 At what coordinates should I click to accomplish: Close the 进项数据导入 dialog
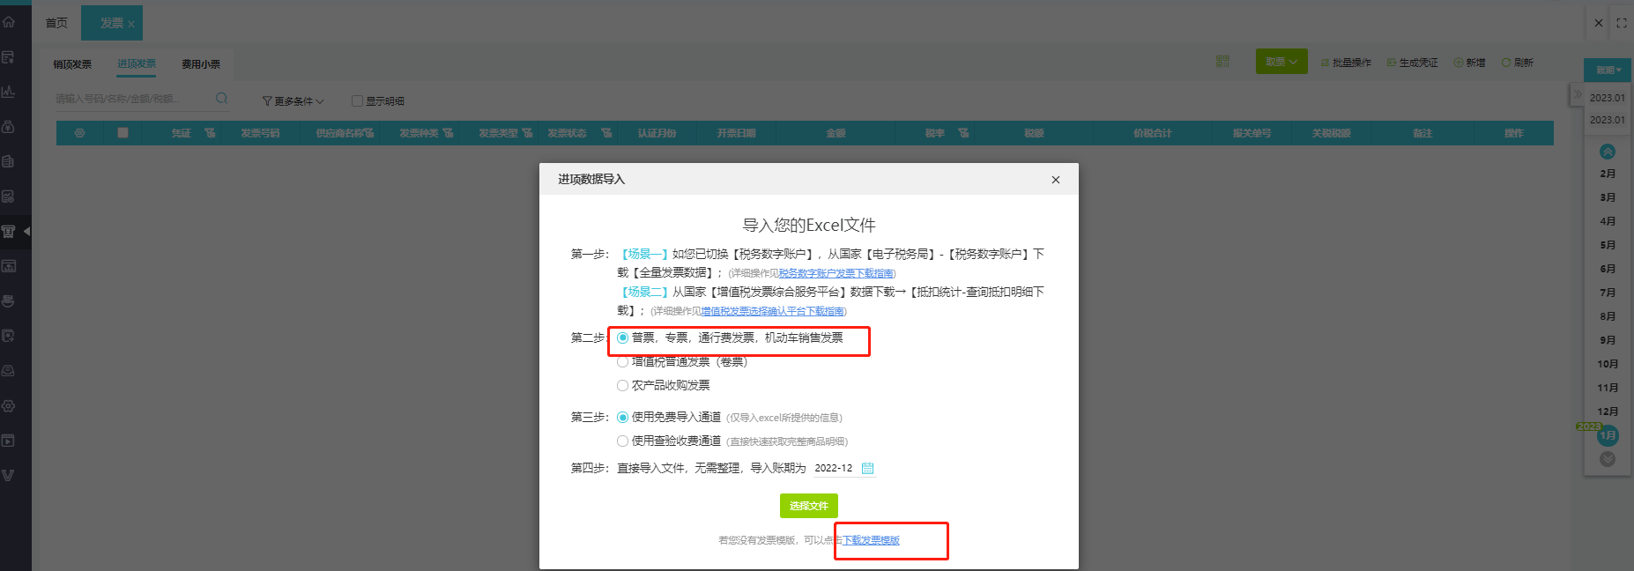[1055, 180]
